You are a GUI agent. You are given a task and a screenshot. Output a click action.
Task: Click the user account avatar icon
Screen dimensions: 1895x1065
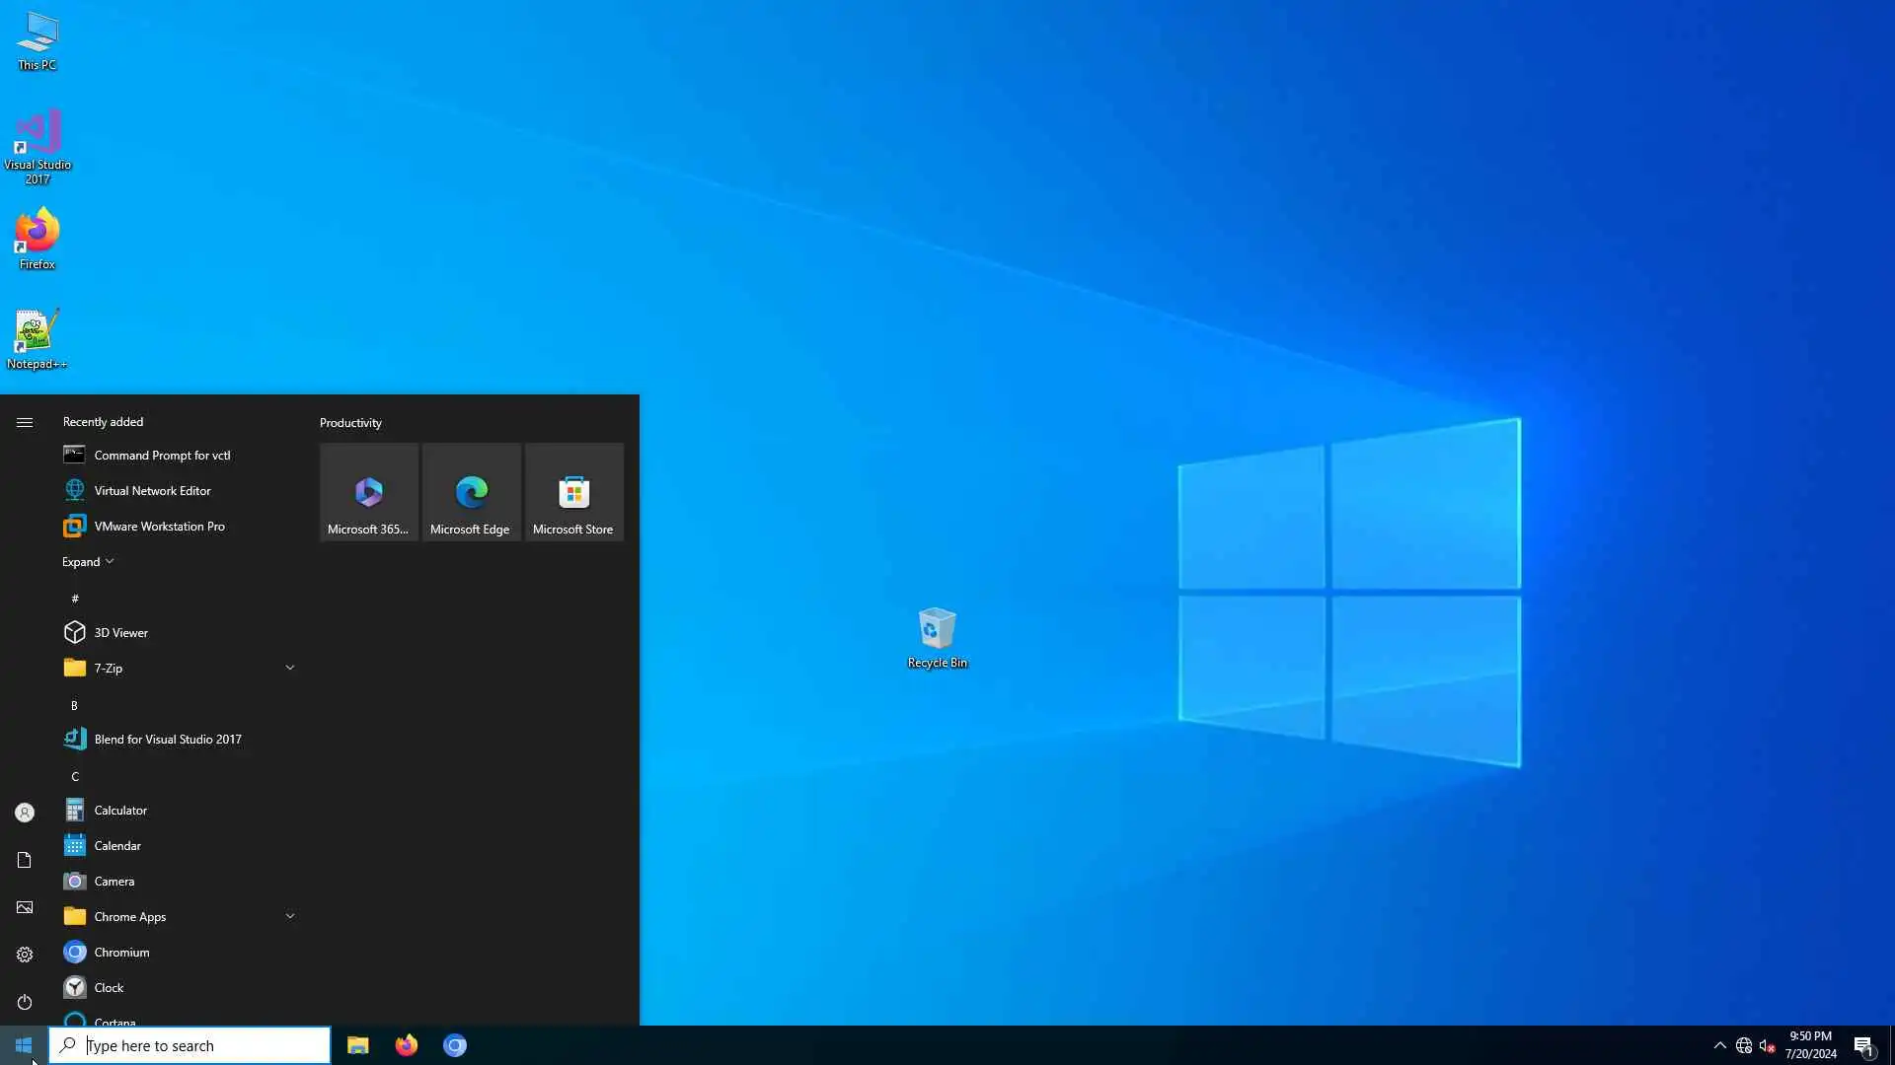tap(25, 813)
